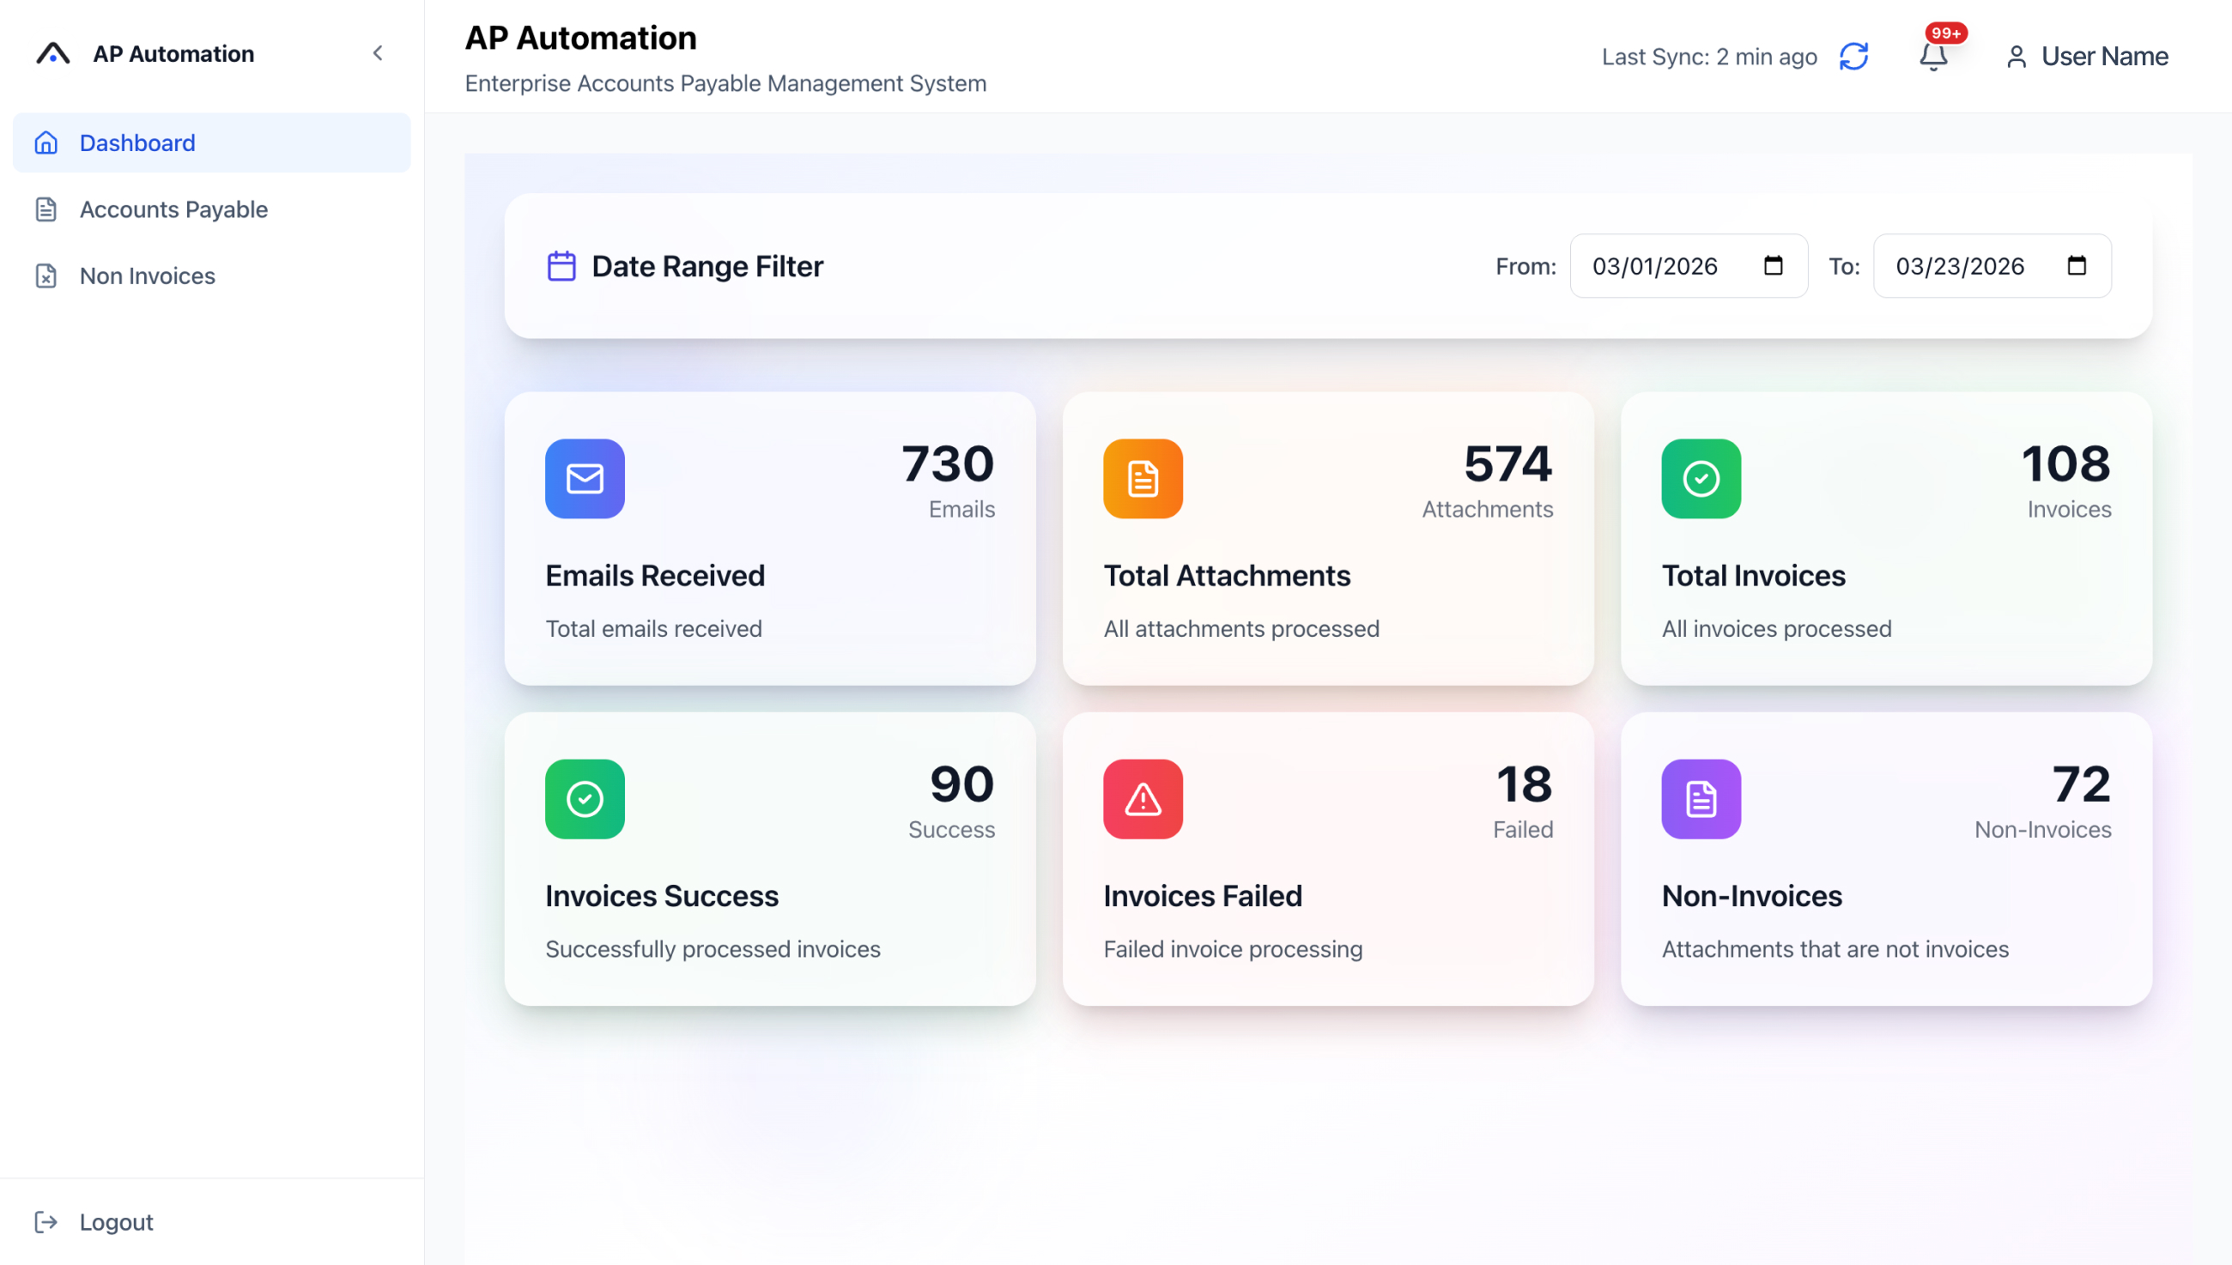Image resolution: width=2232 pixels, height=1265 pixels.
Task: Click the Non Invoices sidebar icon
Action: pos(46,275)
